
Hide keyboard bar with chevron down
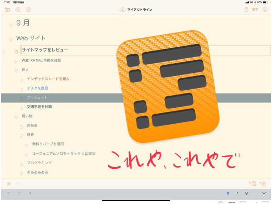264,193
